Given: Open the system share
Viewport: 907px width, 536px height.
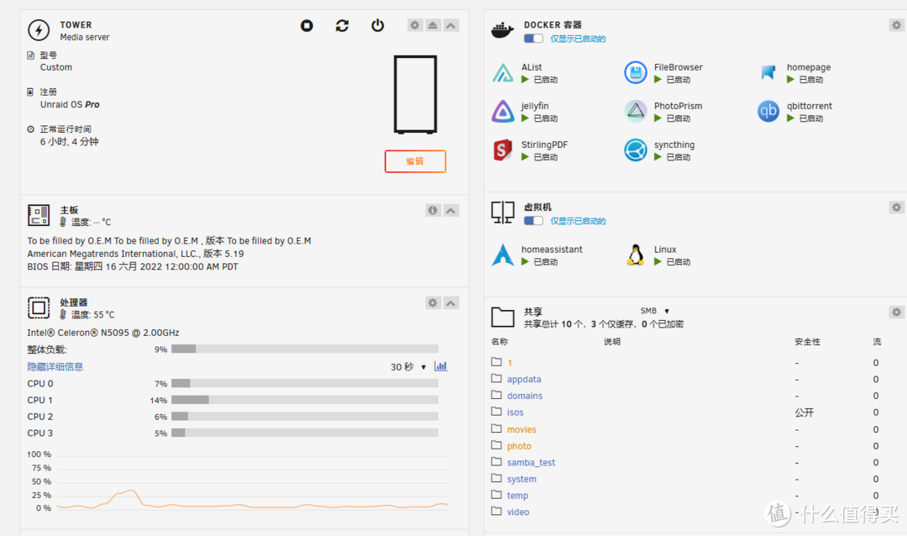Looking at the screenshot, I should tap(522, 479).
